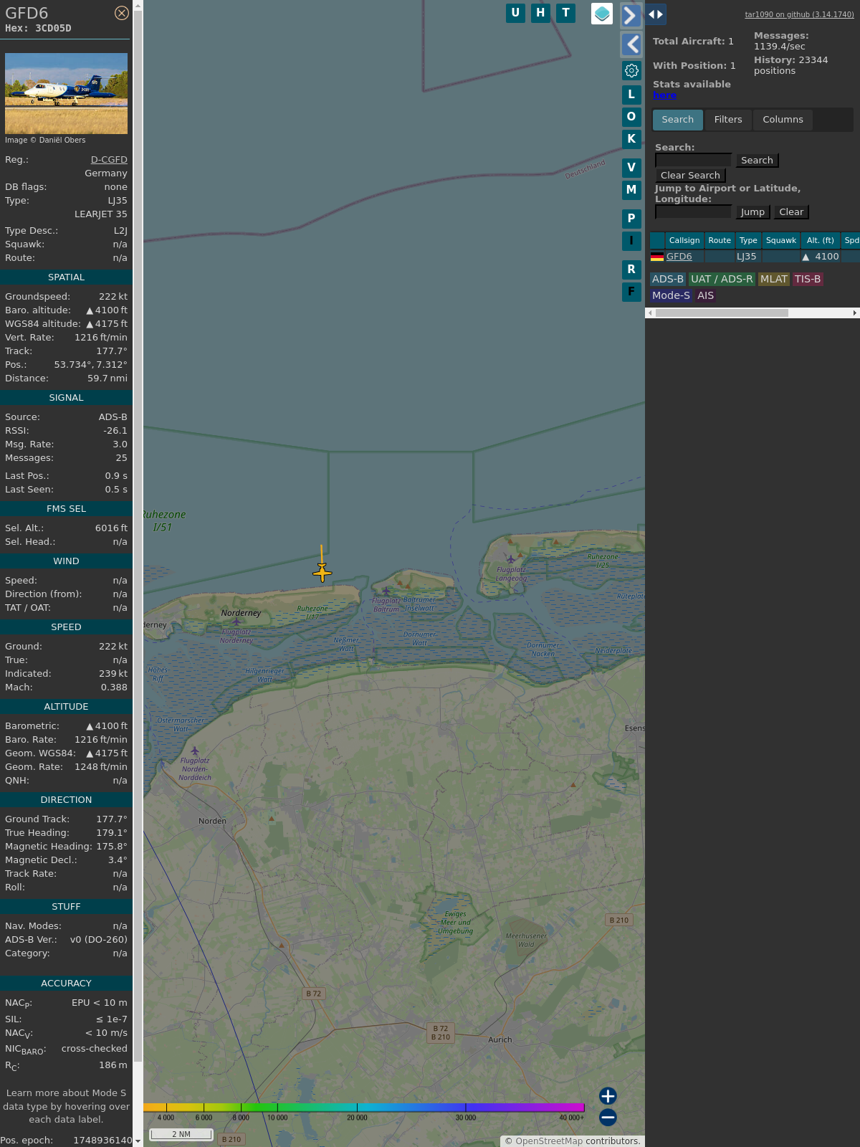Click the Flugplatz Langeoog airport marker
The image size is (860, 1147).
pyautogui.click(x=510, y=558)
